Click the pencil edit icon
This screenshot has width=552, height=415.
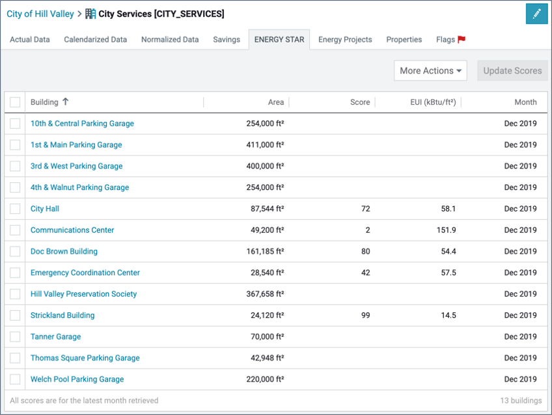click(x=536, y=14)
